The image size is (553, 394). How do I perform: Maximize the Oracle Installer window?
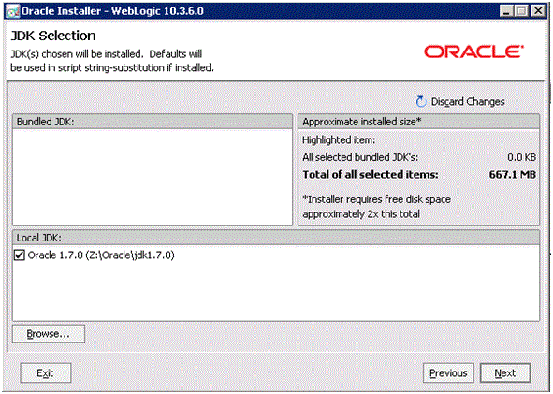[521, 11]
